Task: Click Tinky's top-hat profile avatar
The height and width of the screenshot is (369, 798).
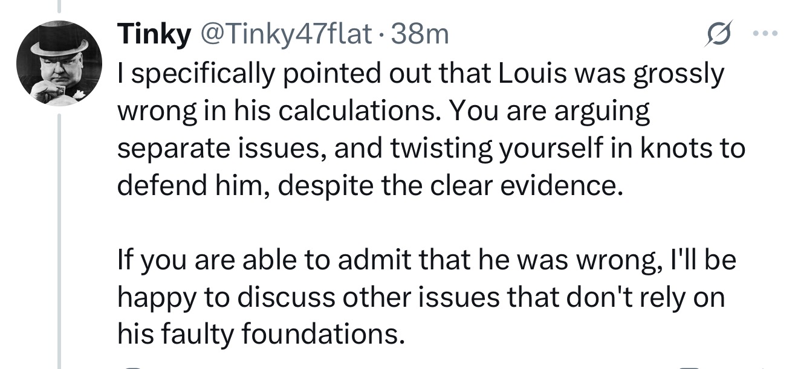Action: [60, 63]
